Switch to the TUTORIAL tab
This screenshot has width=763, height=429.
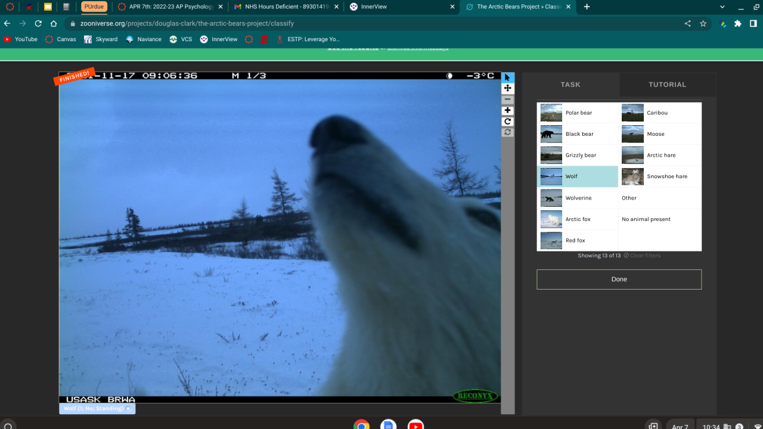(668, 85)
